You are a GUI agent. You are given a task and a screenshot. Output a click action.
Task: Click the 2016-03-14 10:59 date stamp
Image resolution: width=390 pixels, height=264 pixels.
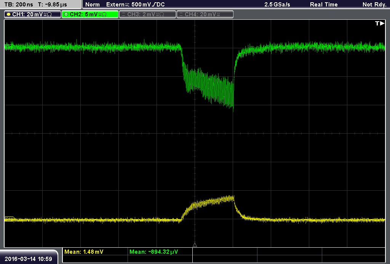pos(28,259)
